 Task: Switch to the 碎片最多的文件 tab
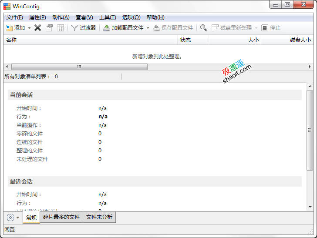pyautogui.click(x=61, y=217)
